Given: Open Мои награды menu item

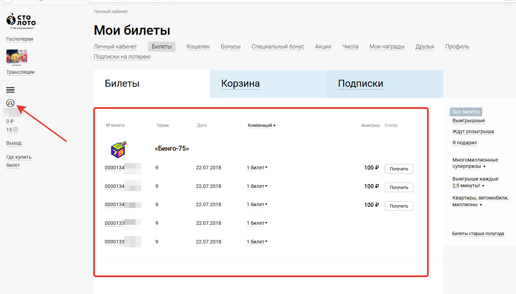Looking at the screenshot, I should 387,46.
